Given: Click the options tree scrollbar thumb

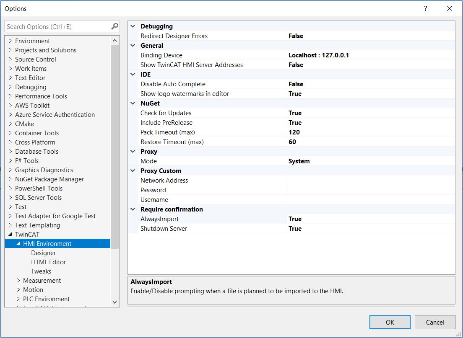Looking at the screenshot, I should [115, 147].
